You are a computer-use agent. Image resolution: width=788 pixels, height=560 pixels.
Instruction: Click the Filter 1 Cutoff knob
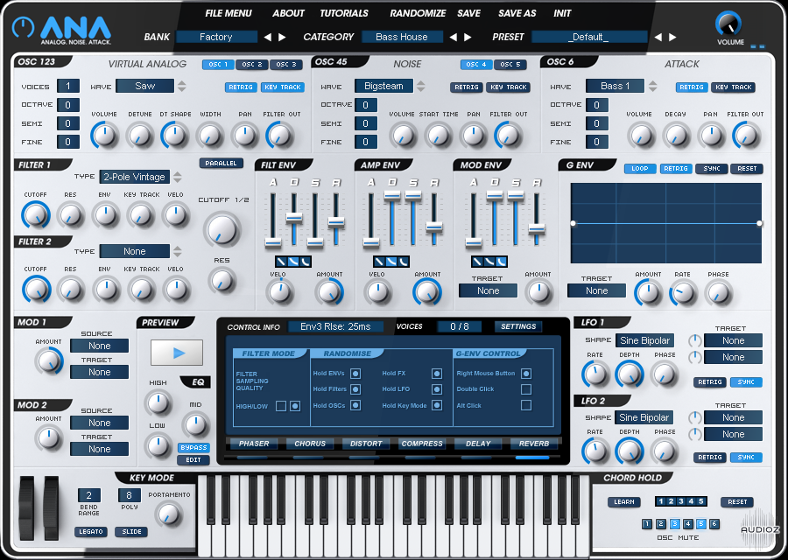click(x=36, y=215)
